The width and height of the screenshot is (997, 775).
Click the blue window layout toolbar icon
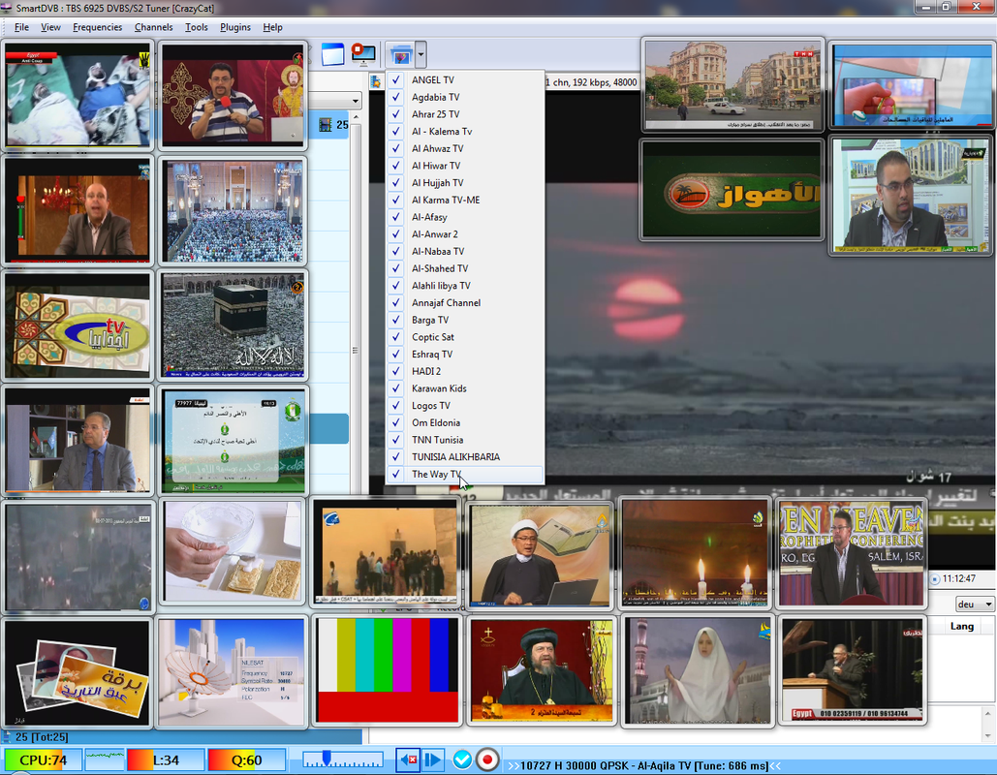[332, 54]
